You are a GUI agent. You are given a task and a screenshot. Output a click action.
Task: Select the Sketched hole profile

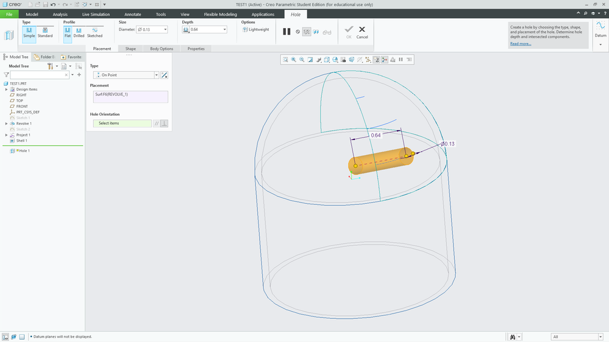point(94,32)
